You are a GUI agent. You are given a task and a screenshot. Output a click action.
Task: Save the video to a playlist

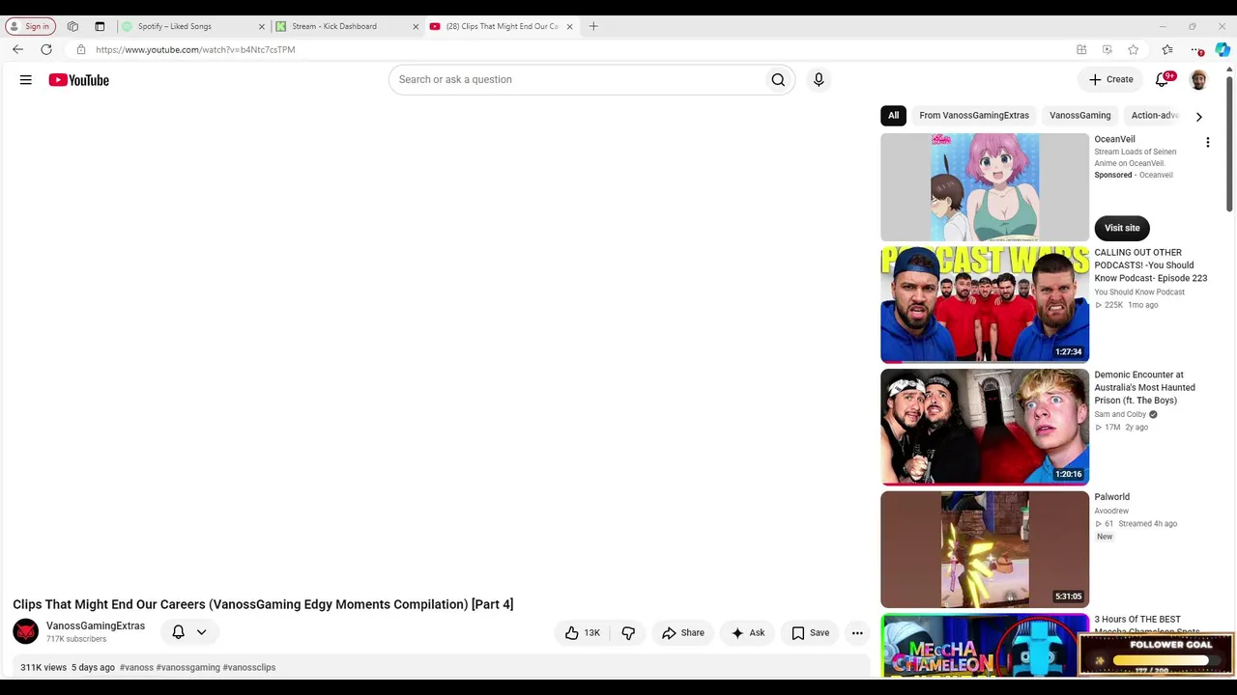click(x=810, y=633)
